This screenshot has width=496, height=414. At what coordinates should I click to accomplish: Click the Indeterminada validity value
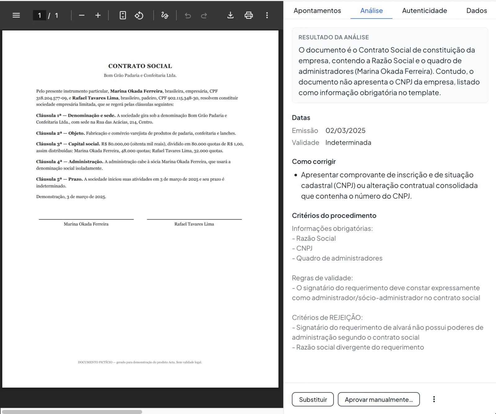coord(348,143)
